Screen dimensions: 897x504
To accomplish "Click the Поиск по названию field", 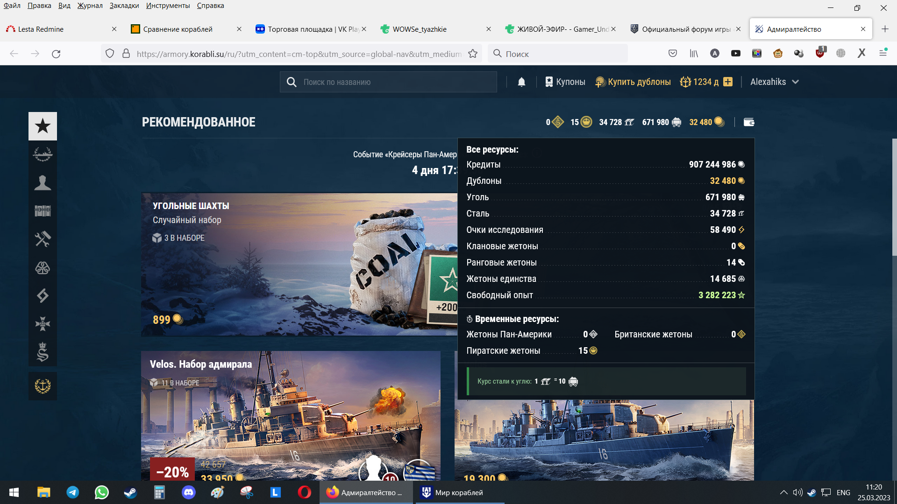I will 388,82.
